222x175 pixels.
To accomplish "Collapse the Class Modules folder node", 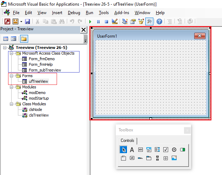I will [11, 104].
